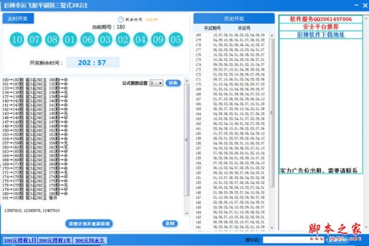Select history row for issue 141
Screen dimensions: 369x246
coord(231,227)
